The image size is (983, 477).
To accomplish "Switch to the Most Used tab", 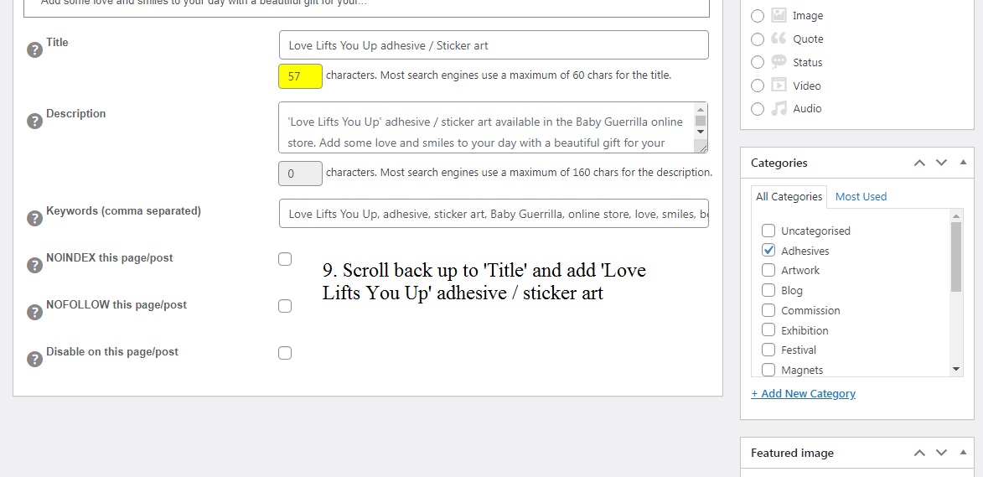I will click(861, 196).
